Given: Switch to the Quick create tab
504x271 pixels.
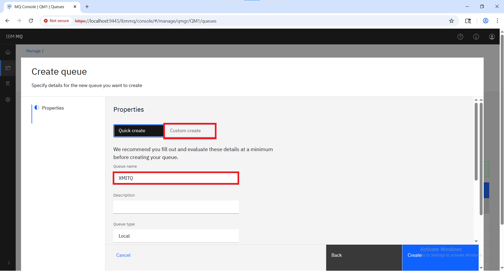Looking at the screenshot, I should pos(139,131).
